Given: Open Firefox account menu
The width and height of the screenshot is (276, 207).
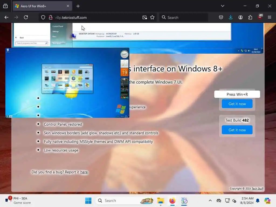Looking at the screenshot, I should click(x=240, y=17).
